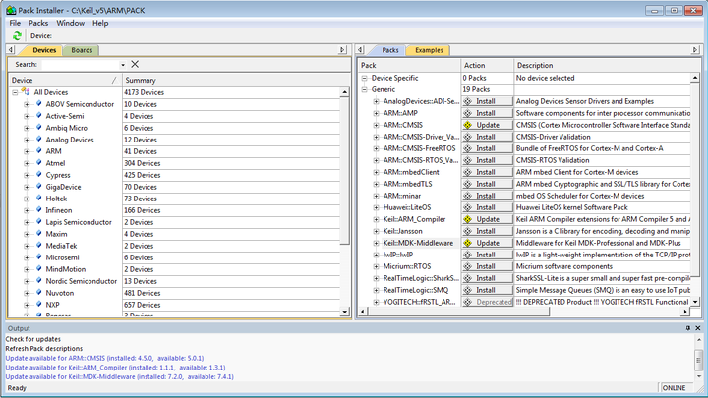Image resolution: width=708 pixels, height=398 pixels.
Task: Click Update for Keil::MDK-Middleware
Action: (487, 243)
